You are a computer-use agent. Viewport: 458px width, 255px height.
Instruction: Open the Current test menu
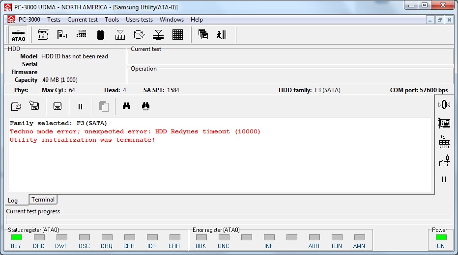click(83, 20)
